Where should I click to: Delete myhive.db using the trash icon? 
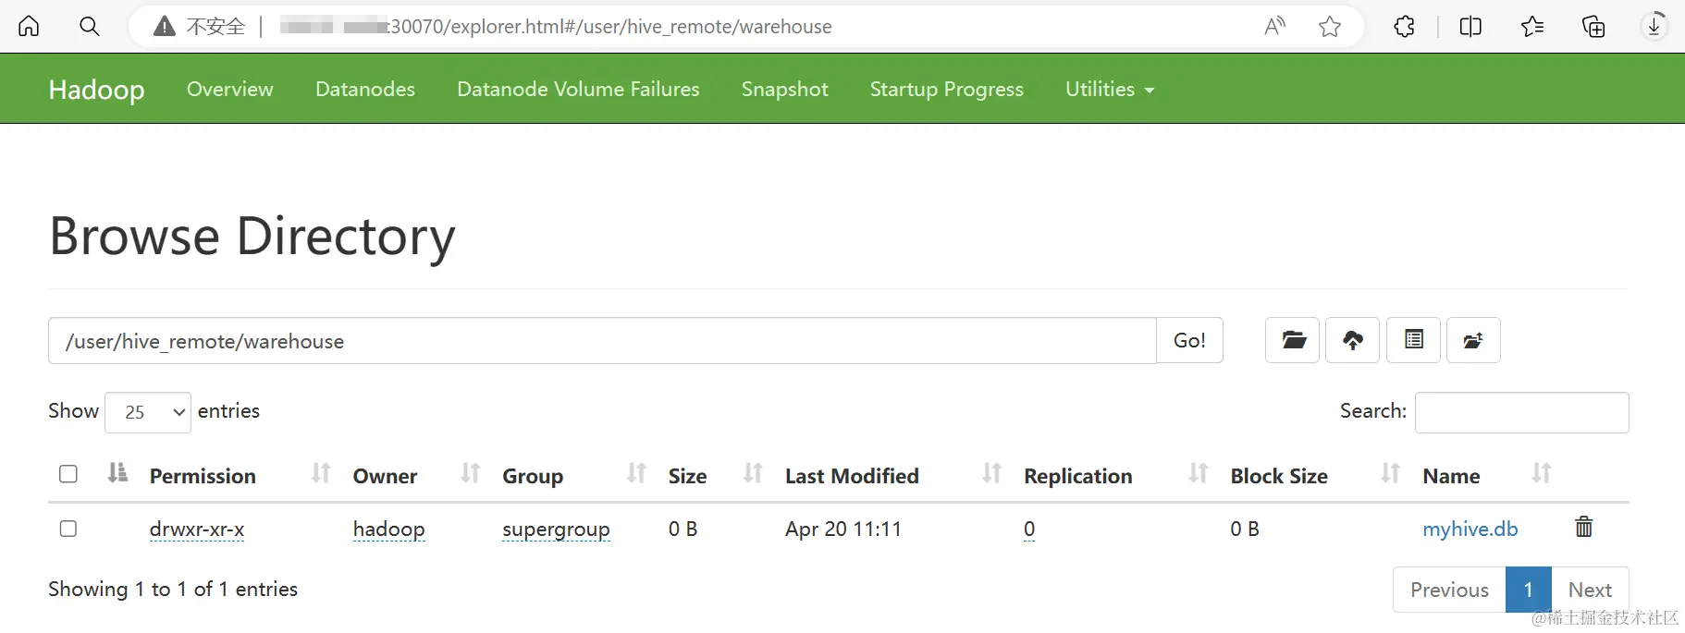(x=1583, y=527)
